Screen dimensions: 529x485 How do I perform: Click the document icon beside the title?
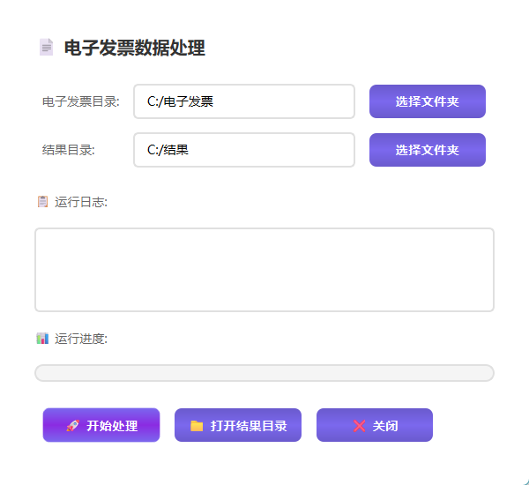46,48
